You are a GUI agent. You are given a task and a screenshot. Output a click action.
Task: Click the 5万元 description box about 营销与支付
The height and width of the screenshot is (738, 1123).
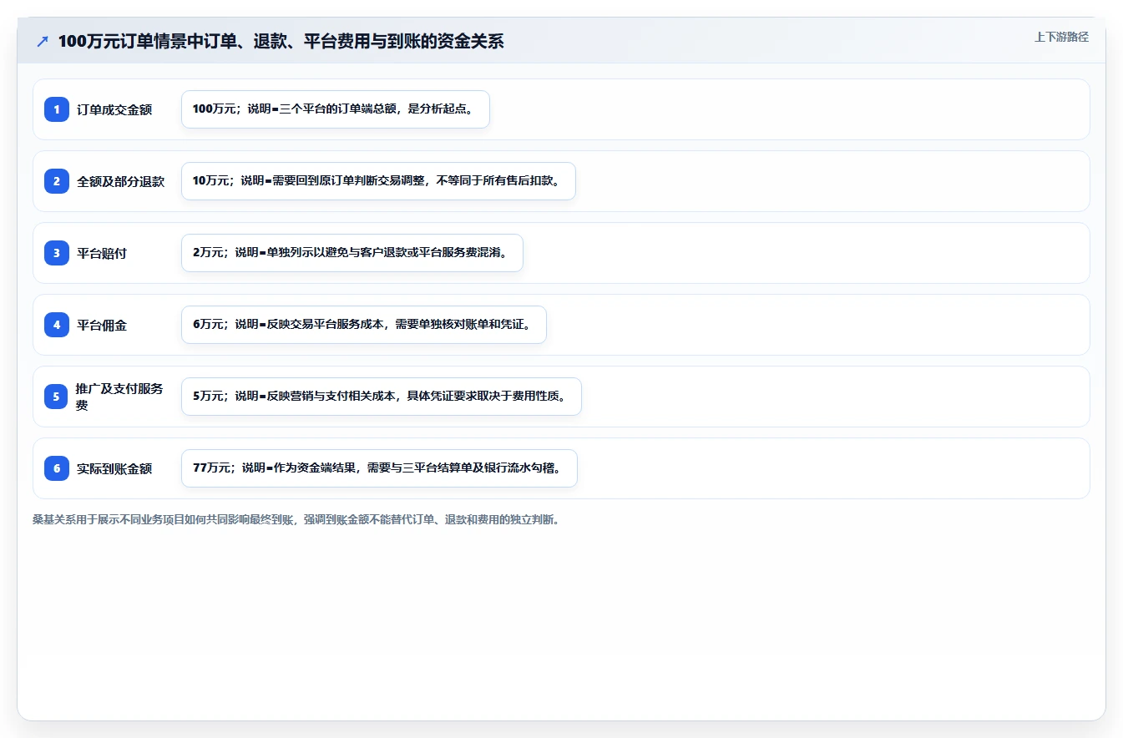(x=382, y=397)
